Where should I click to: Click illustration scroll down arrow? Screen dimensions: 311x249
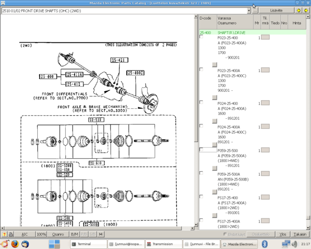tap(196, 225)
